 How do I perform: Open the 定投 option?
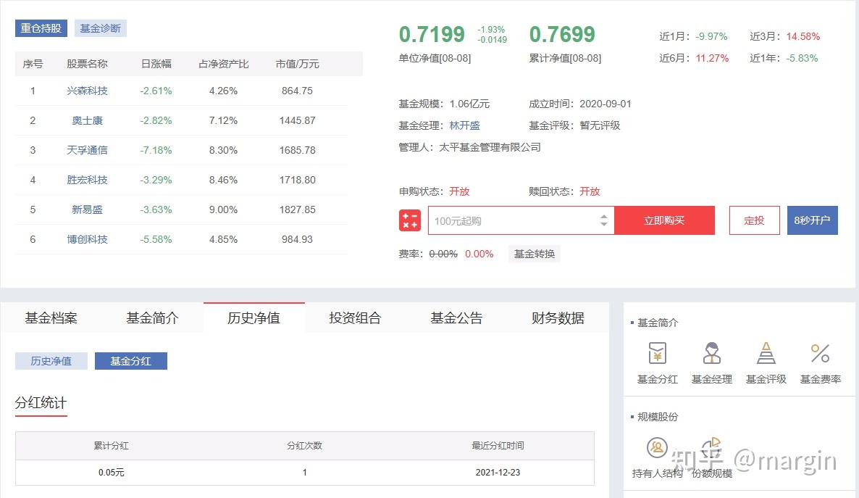click(x=754, y=220)
